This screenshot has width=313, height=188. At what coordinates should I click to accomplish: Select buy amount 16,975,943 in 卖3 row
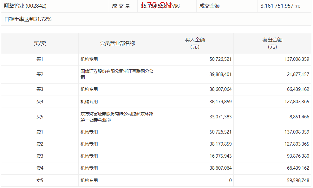(x=219, y=156)
